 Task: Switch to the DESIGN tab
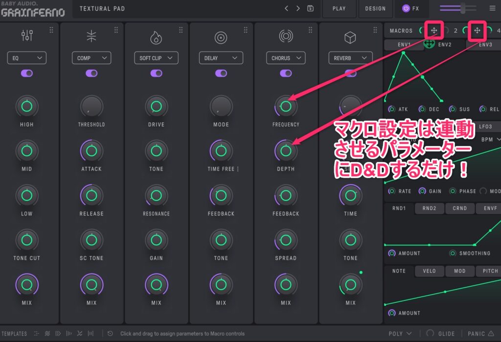[x=375, y=8]
